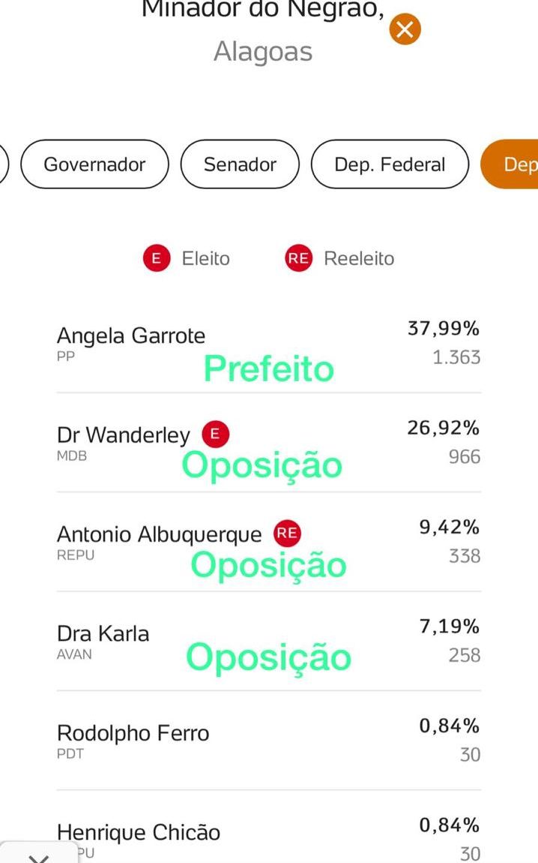
Task: Click the 37,99% vote percentage
Action: (x=444, y=329)
